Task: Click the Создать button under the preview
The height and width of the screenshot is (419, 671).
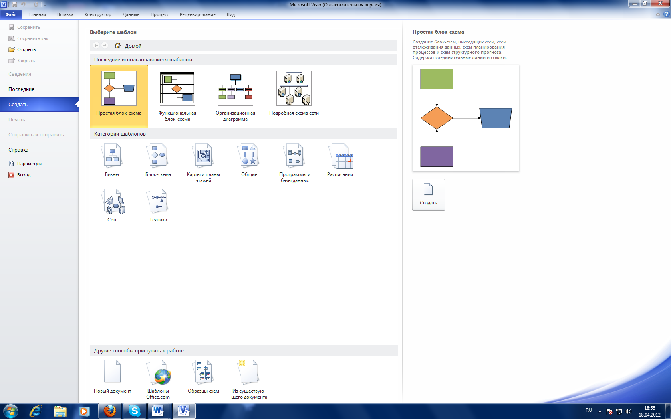Action: pyautogui.click(x=429, y=195)
